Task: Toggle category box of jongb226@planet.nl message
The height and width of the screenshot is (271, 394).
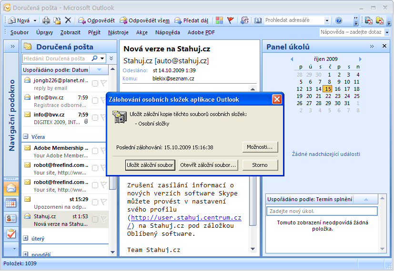Action: [x=95, y=84]
